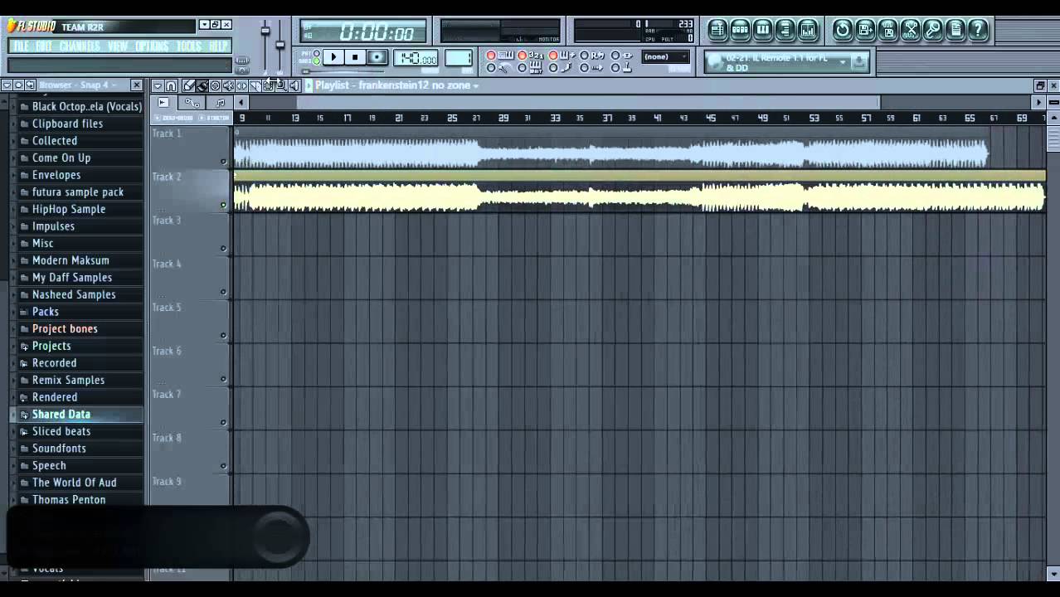Open the TOOLS menu

tap(189, 46)
